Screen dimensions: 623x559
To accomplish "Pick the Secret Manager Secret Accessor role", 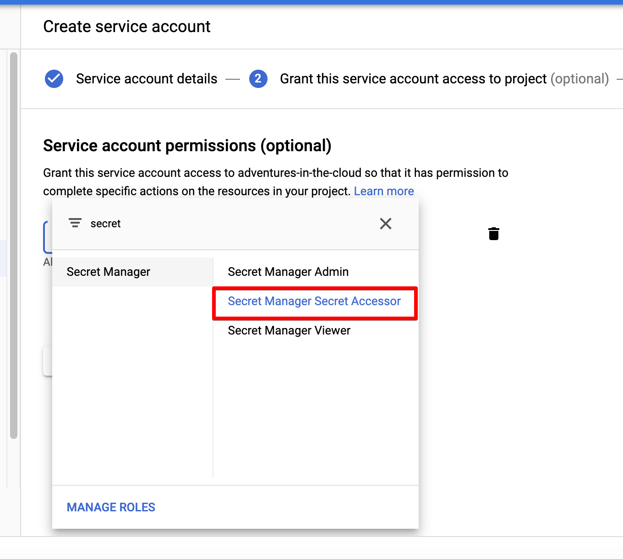I will [314, 301].
